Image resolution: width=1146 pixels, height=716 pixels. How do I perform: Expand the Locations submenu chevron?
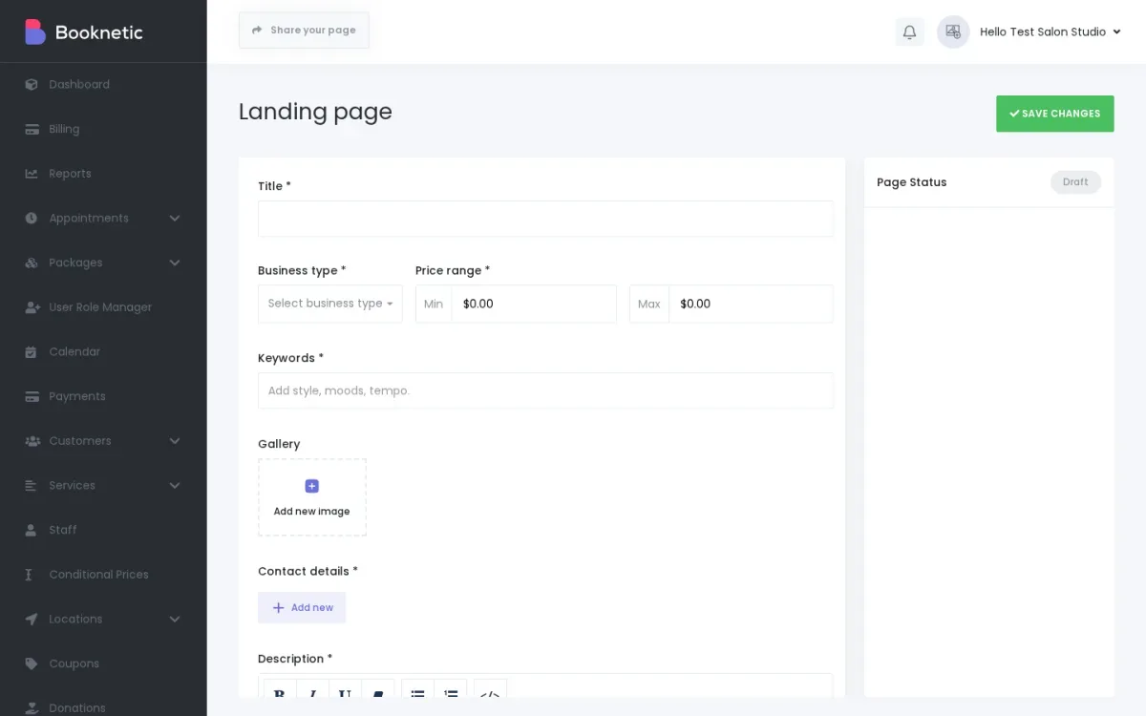tap(175, 619)
